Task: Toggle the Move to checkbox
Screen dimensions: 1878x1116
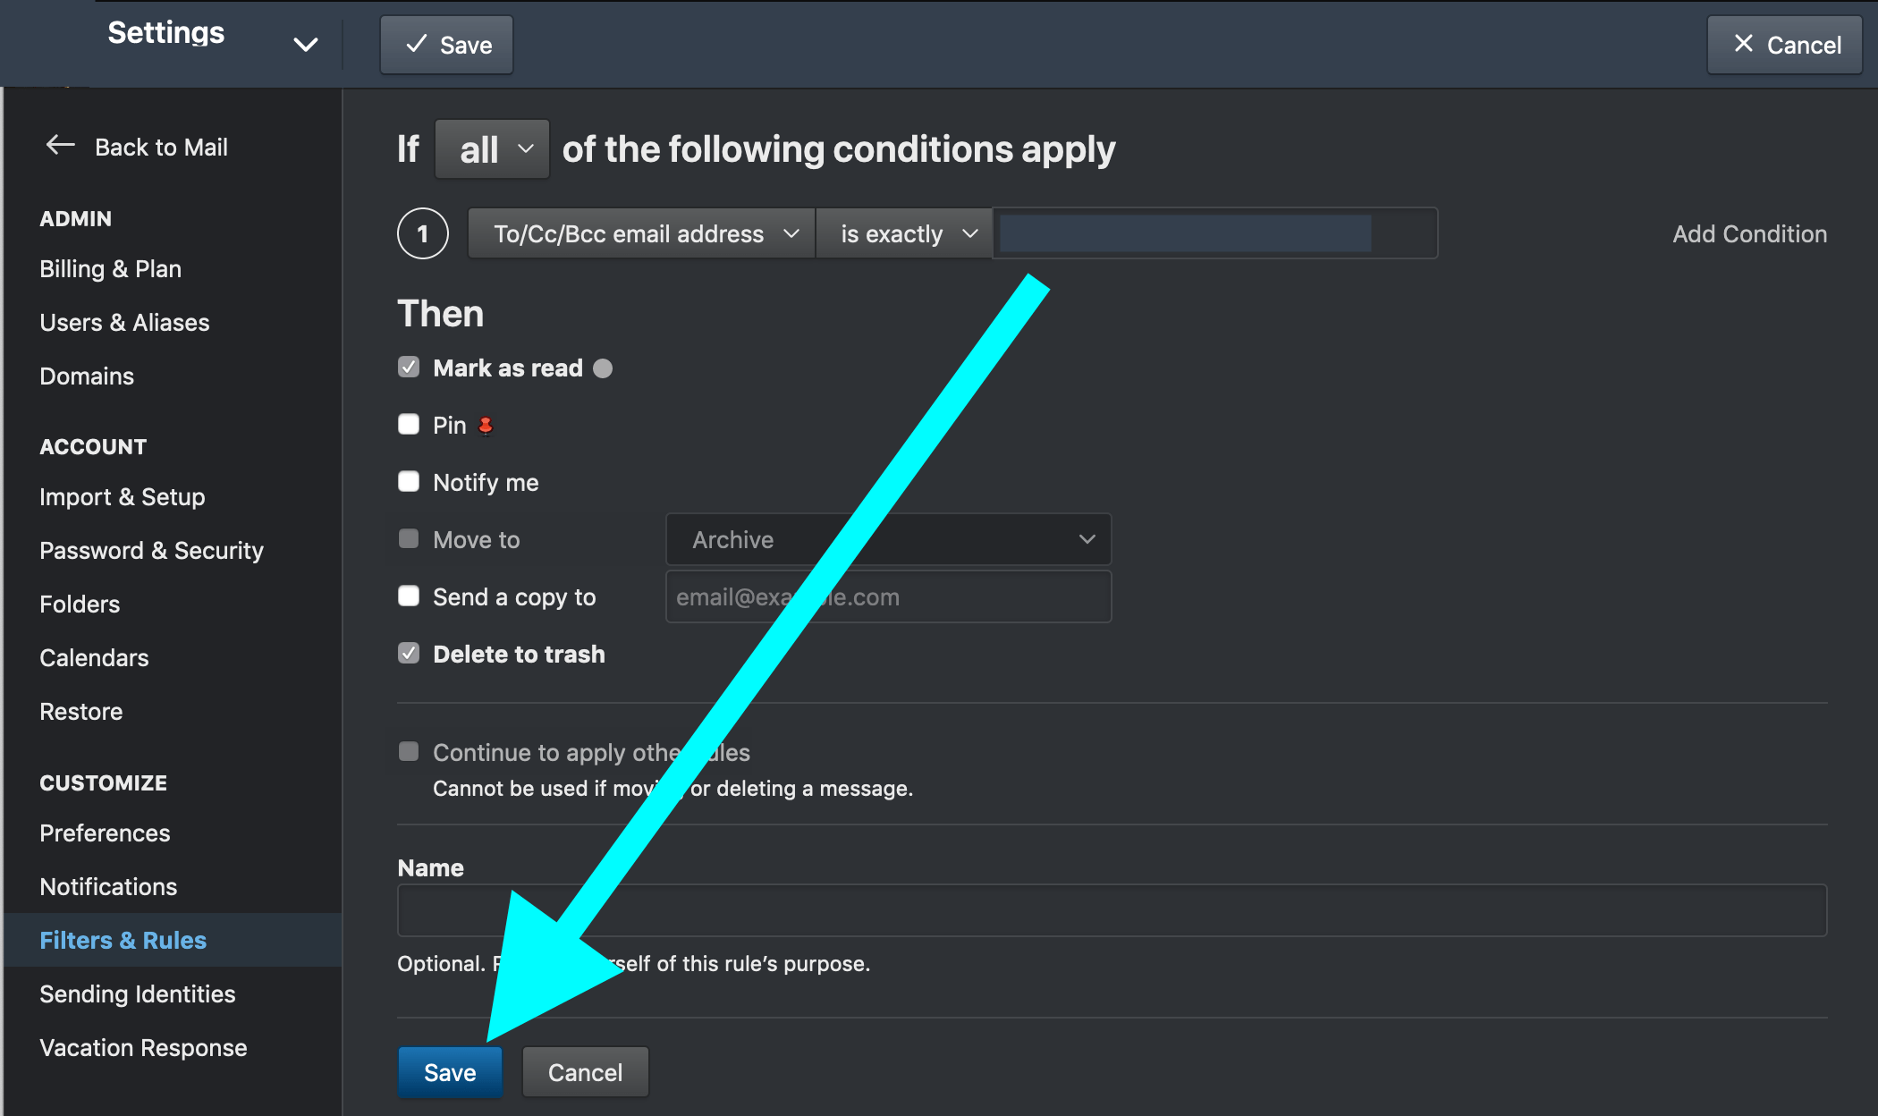Action: point(409,538)
